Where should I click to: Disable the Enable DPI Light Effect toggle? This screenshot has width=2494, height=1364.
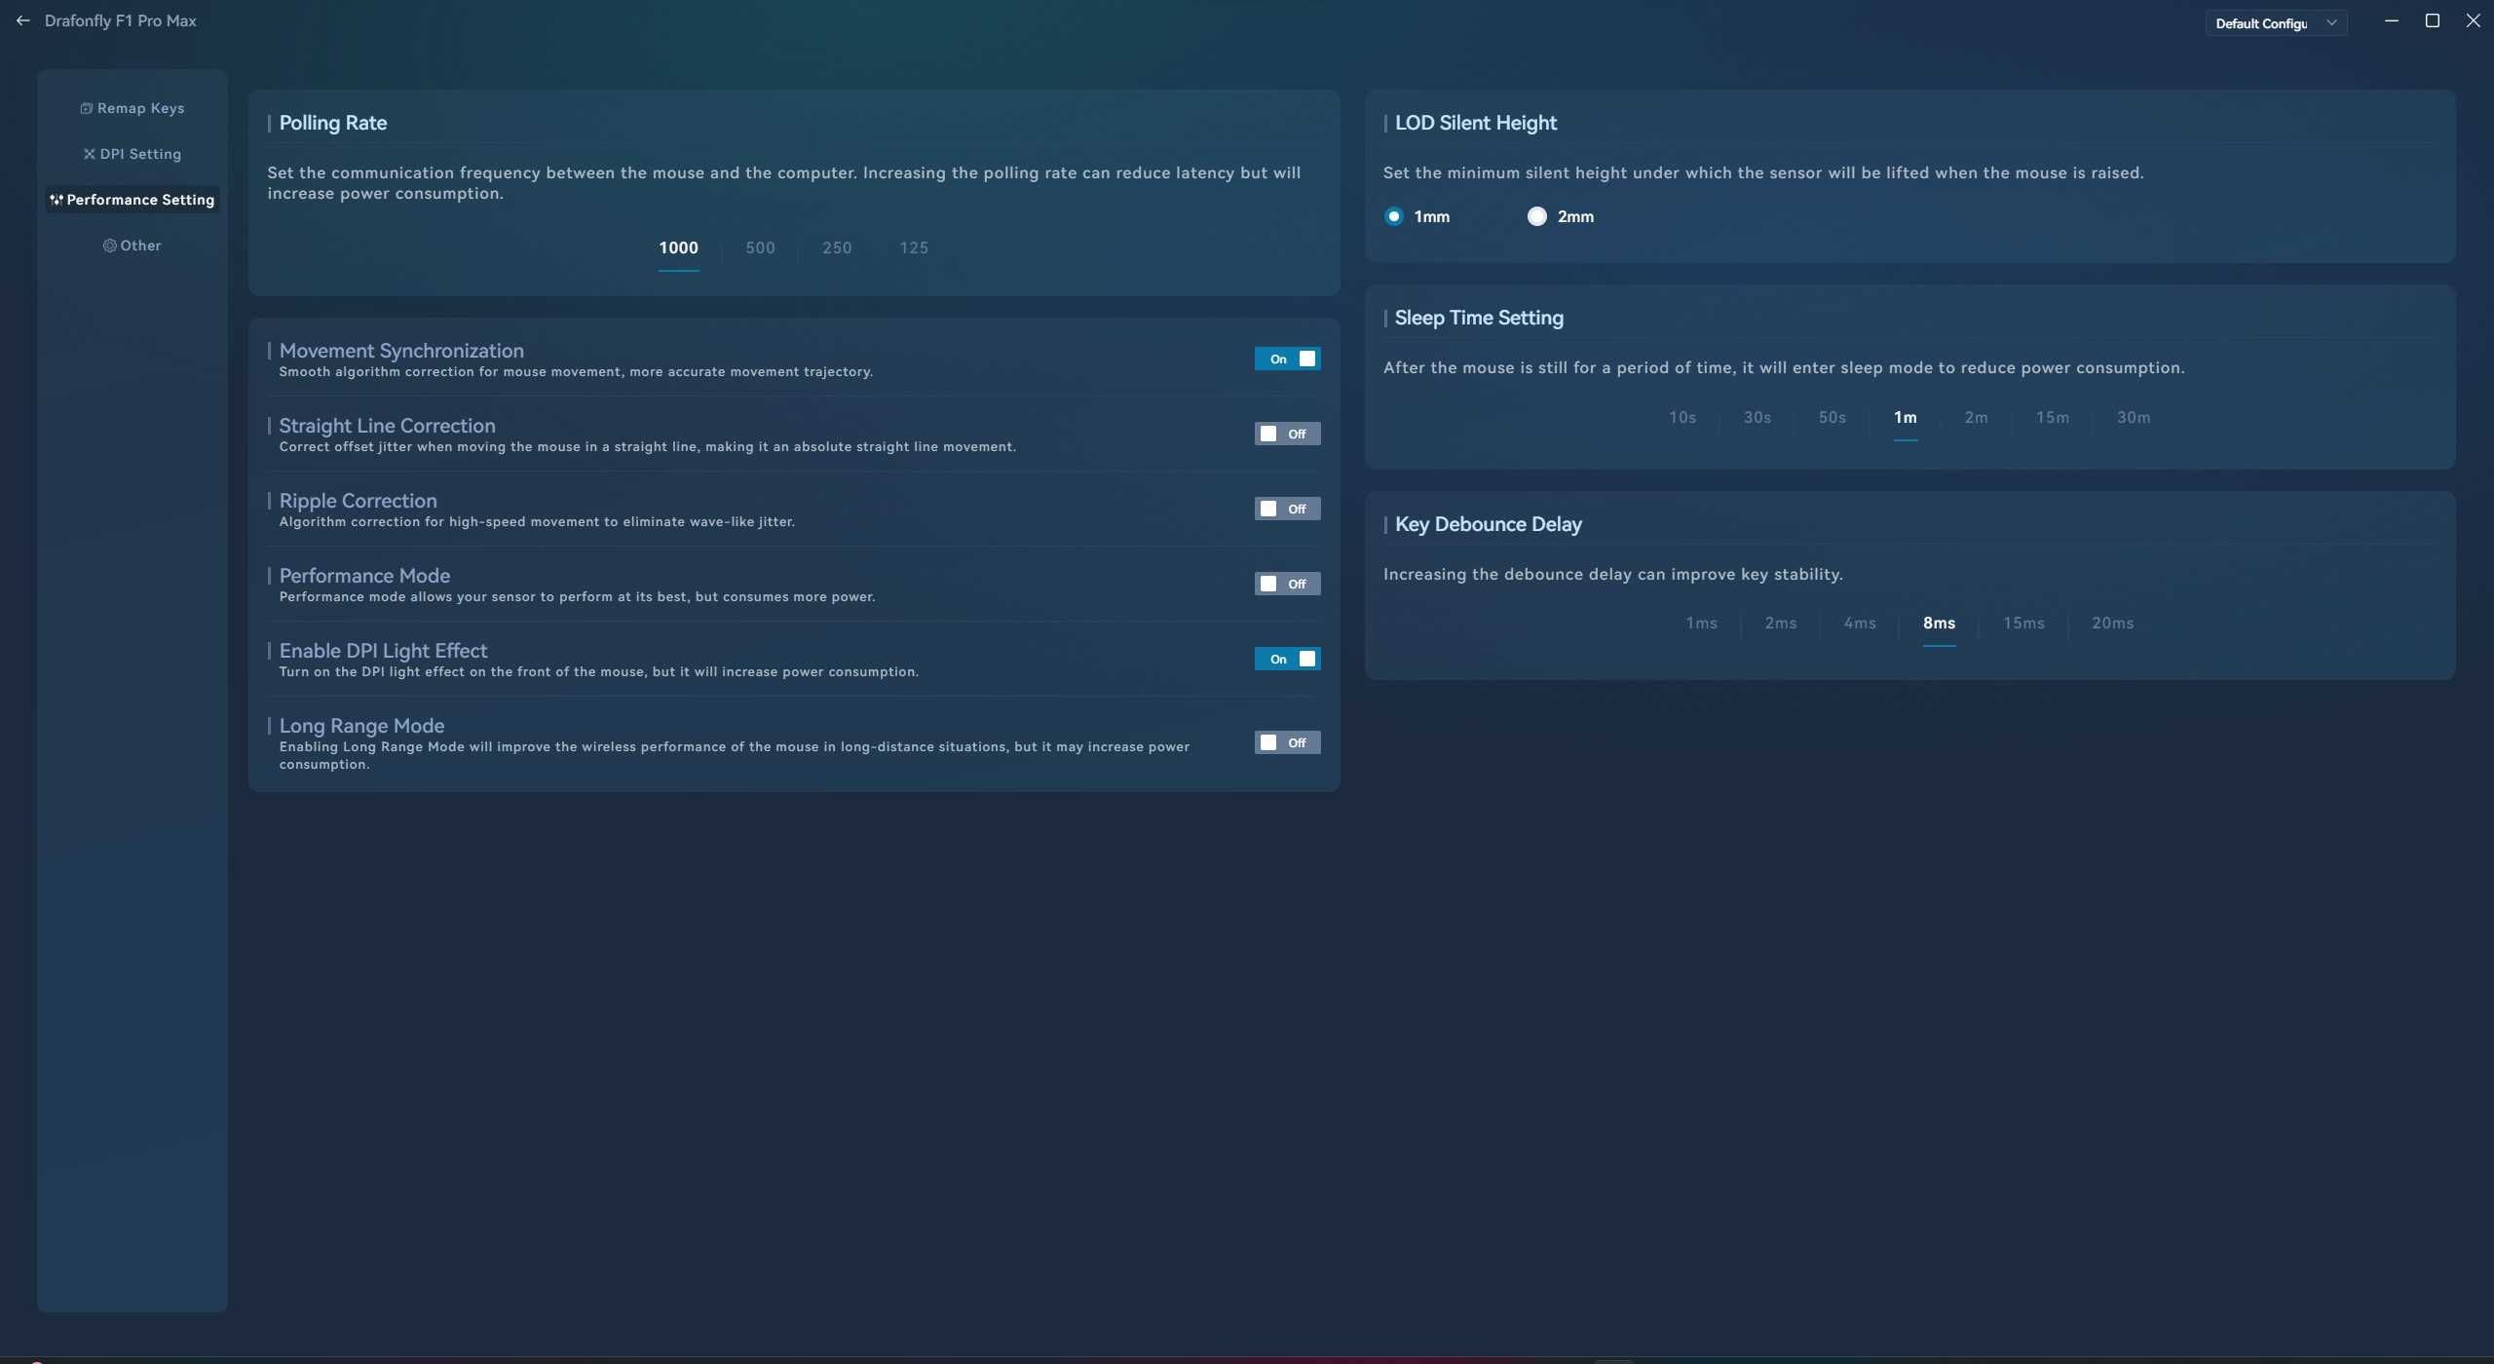(x=1288, y=659)
